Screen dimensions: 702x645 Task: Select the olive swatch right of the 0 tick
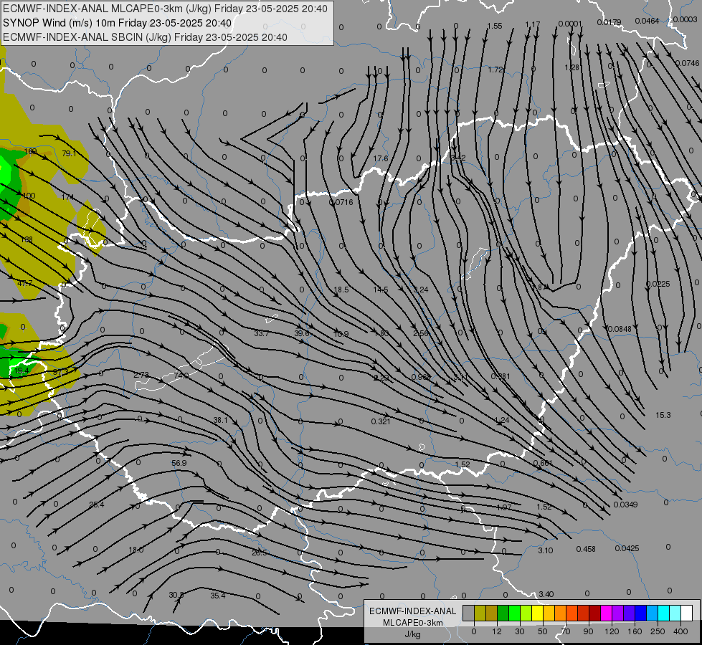point(480,613)
